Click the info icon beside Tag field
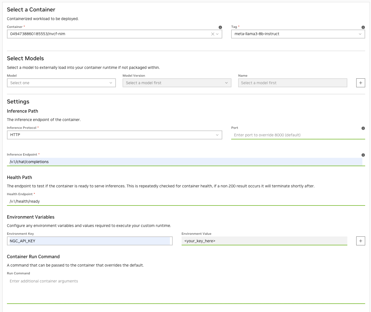The image size is (371, 312). pyautogui.click(x=363, y=27)
